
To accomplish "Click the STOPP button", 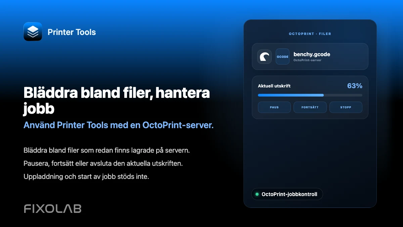I will click(x=346, y=107).
